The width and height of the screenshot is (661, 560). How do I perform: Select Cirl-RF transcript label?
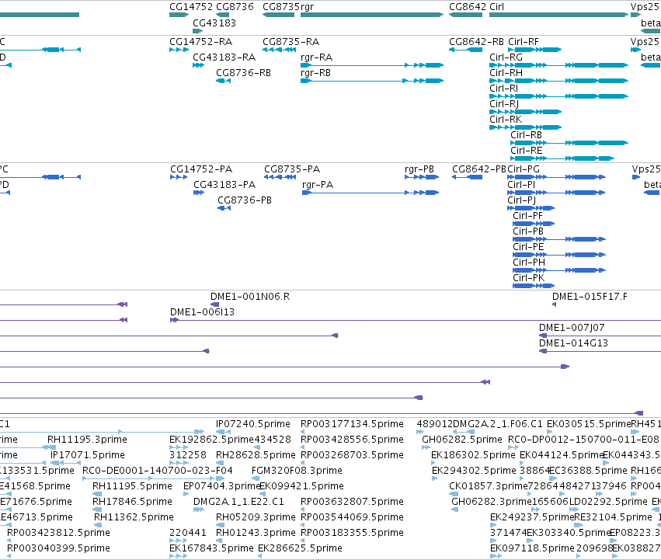pos(524,42)
